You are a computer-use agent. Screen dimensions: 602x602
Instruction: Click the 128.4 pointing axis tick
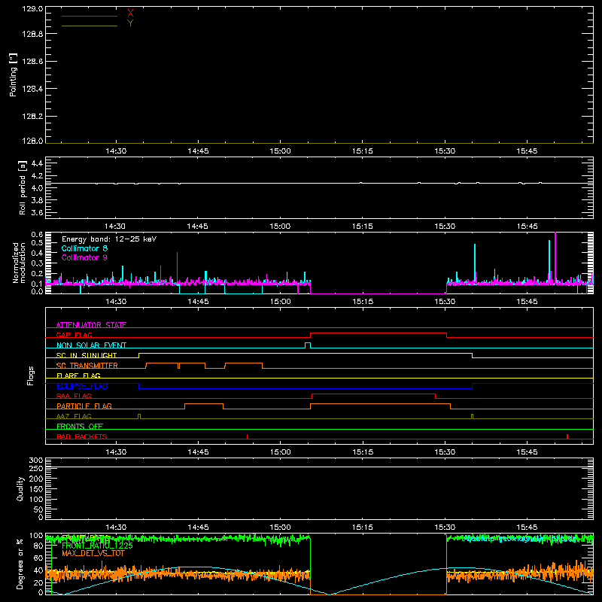(32, 89)
